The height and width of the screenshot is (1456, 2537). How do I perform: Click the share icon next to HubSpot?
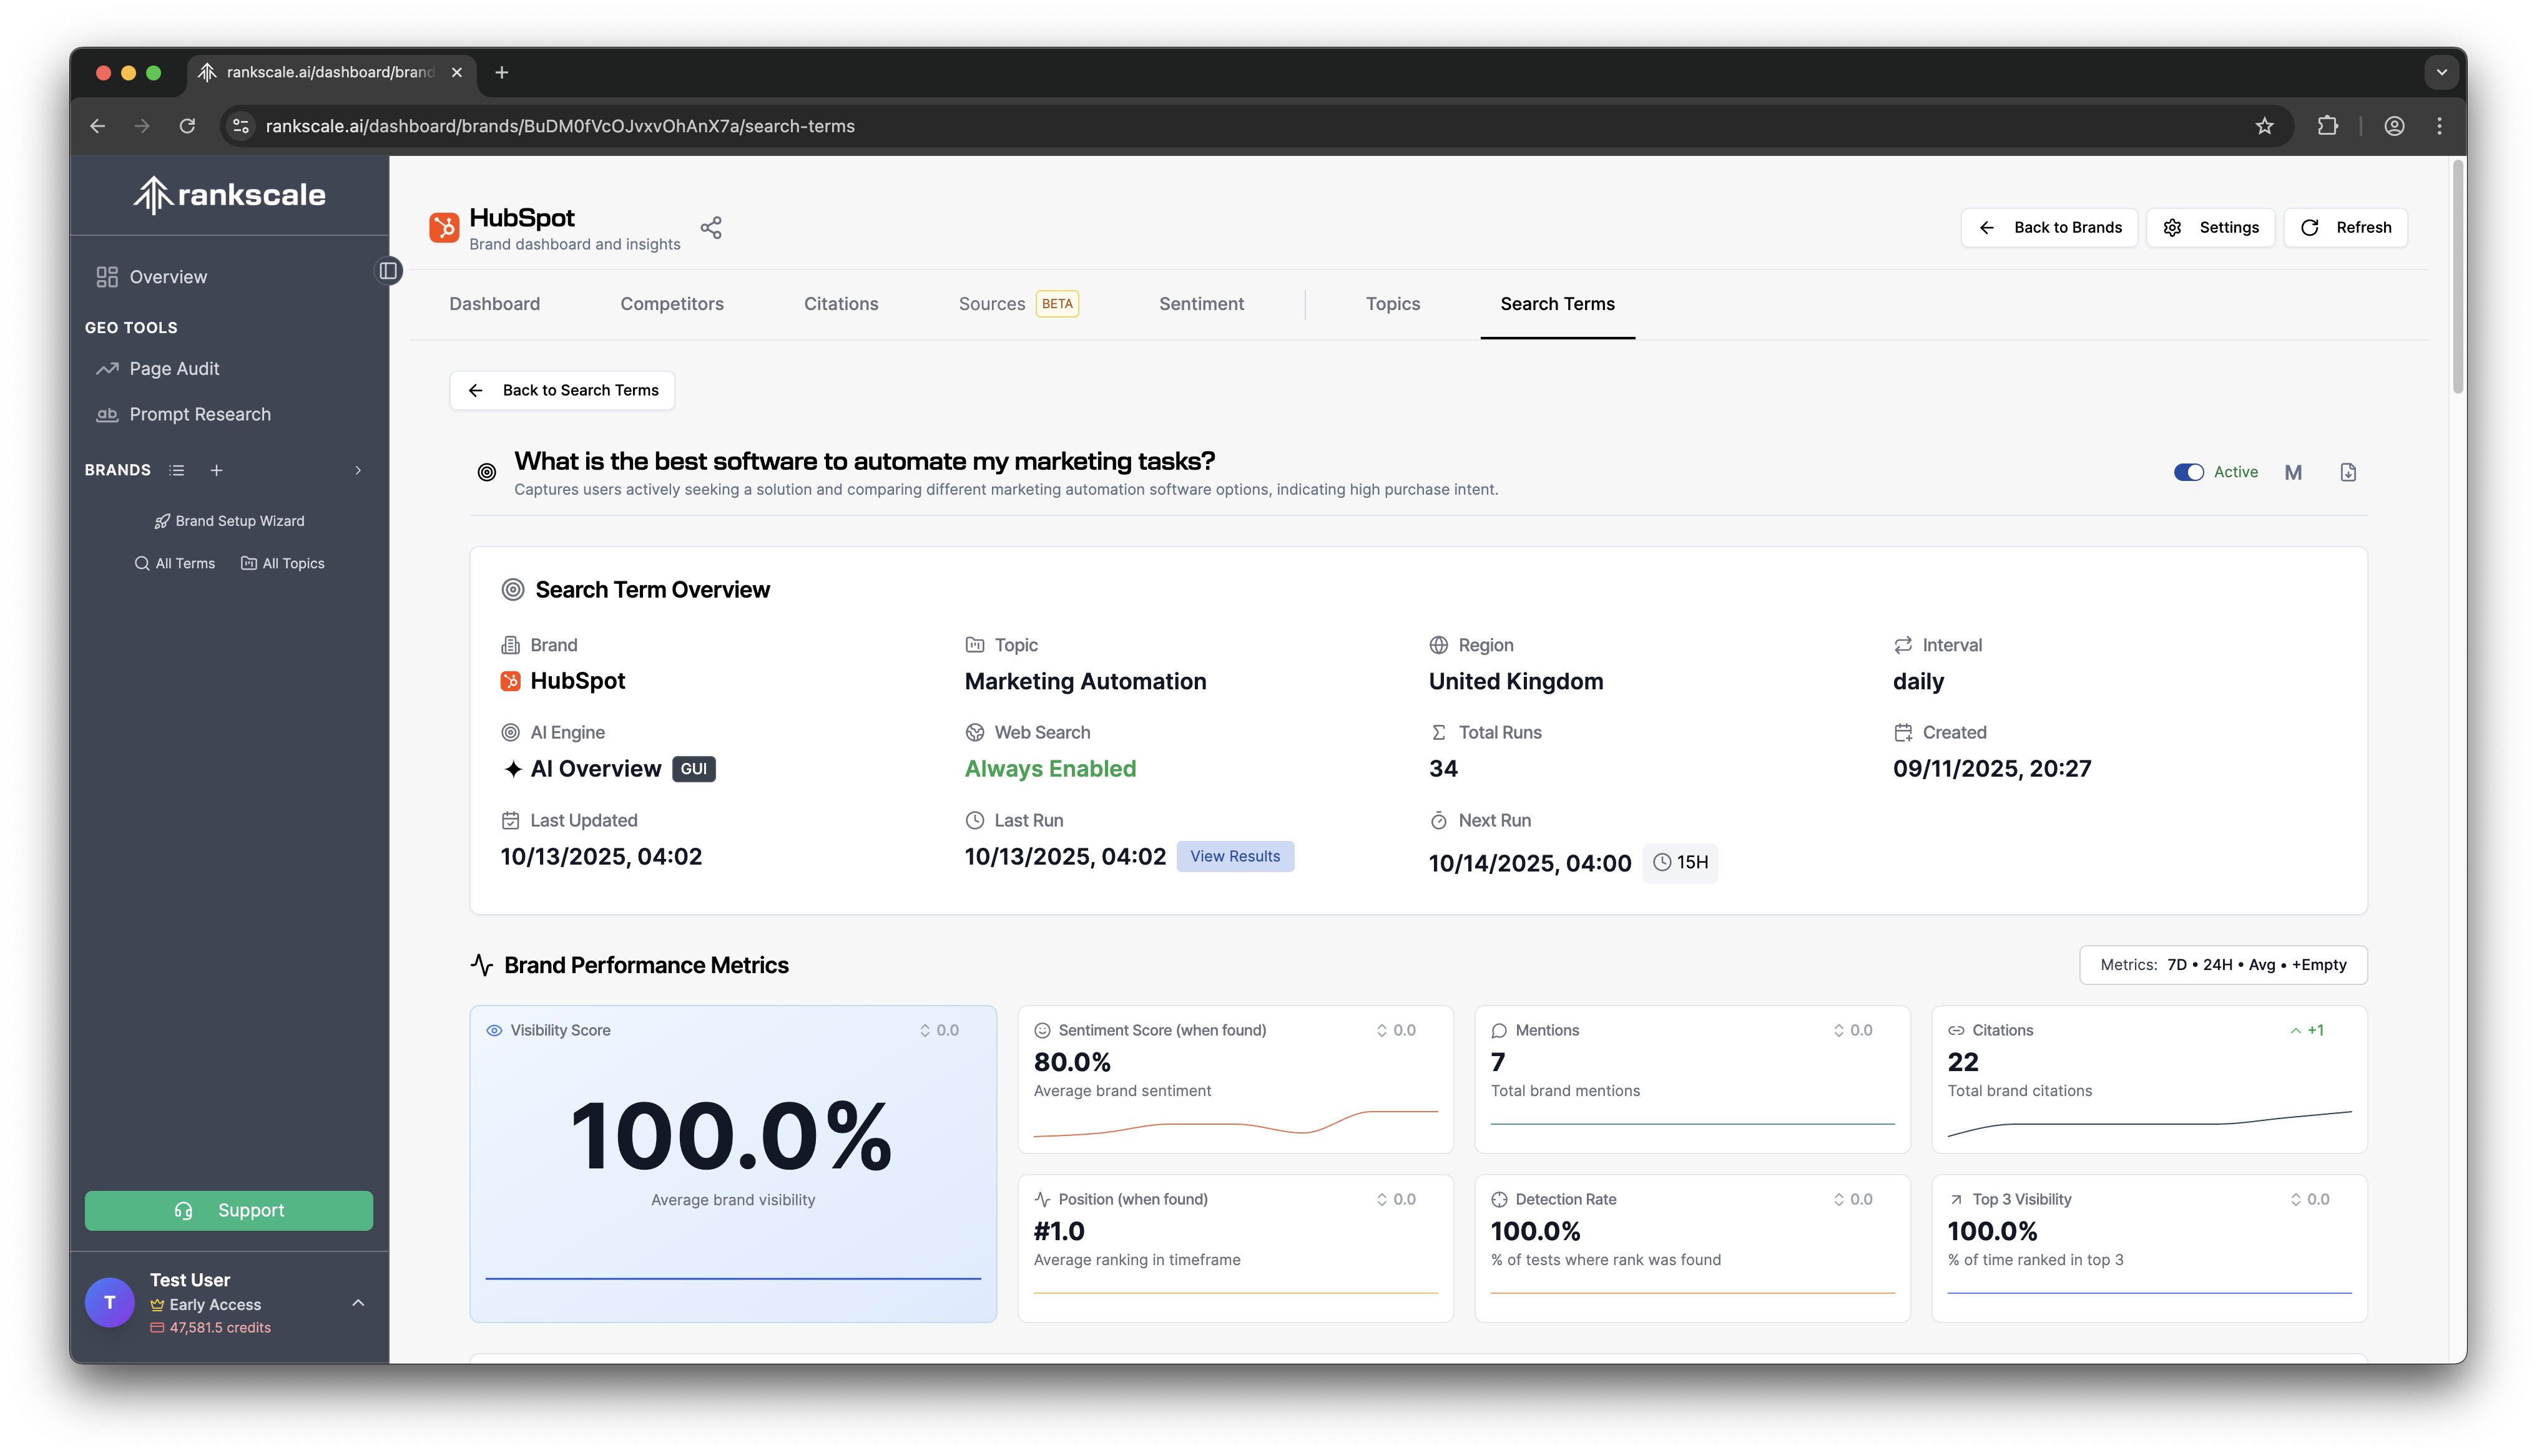coord(711,228)
